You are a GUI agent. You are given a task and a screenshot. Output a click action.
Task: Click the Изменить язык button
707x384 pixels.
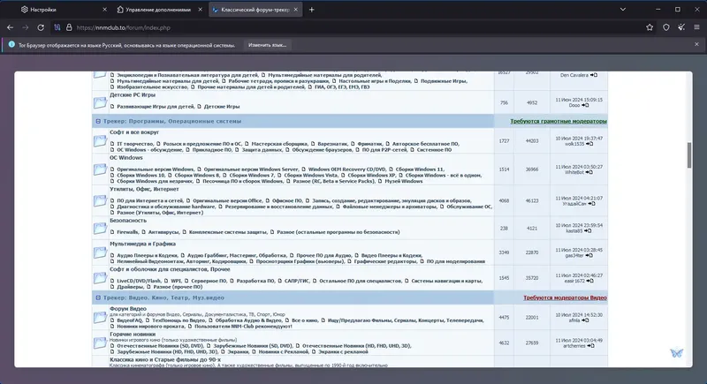coord(268,45)
